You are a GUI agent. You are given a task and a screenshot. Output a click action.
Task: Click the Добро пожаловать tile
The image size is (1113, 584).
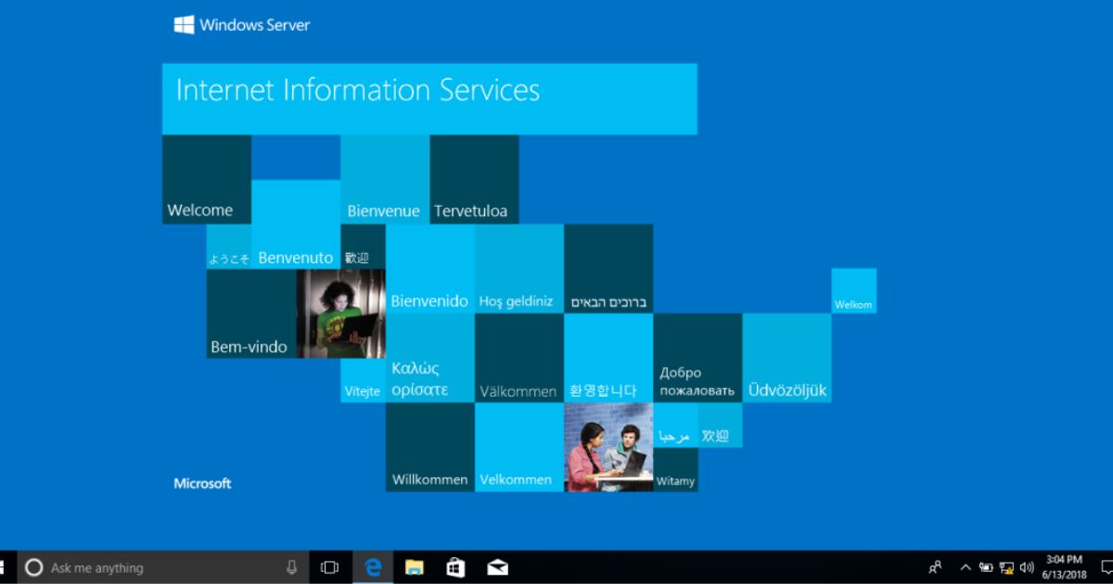point(697,358)
